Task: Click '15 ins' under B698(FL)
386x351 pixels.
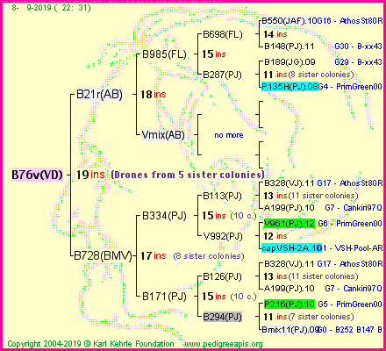Action: tap(214, 54)
